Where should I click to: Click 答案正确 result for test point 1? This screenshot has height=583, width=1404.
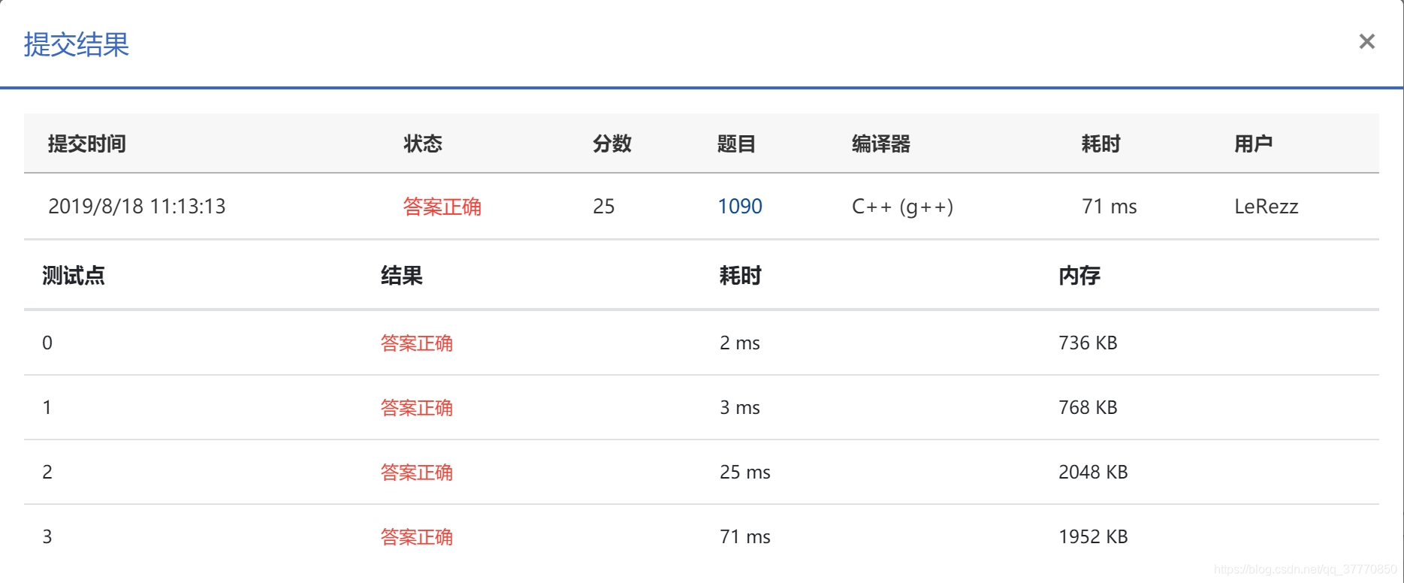[x=417, y=408]
